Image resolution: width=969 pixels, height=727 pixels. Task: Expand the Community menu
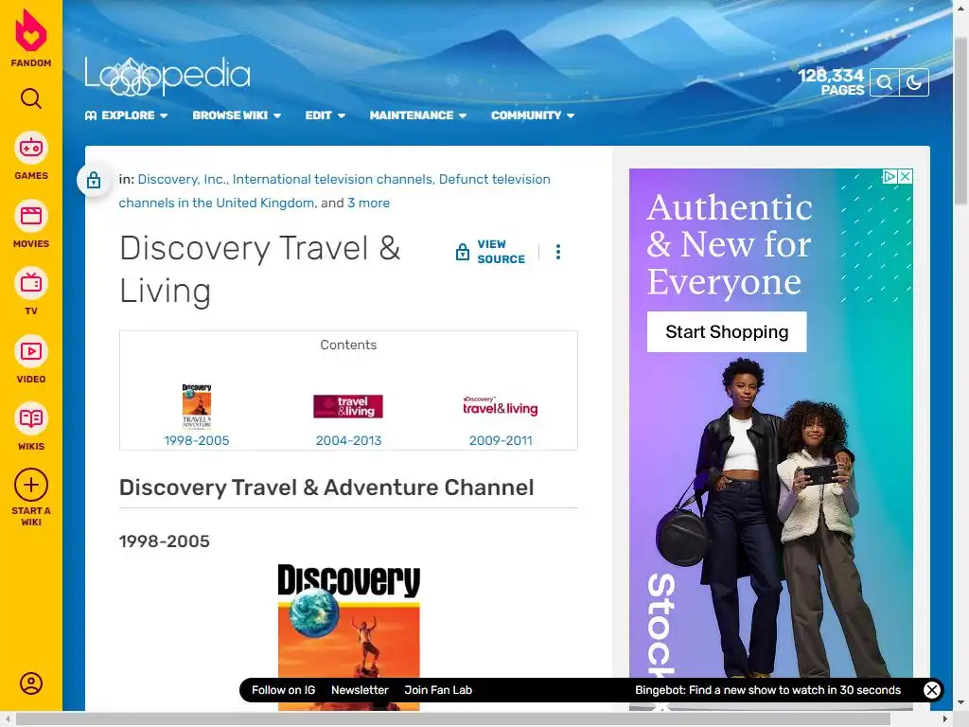click(533, 115)
